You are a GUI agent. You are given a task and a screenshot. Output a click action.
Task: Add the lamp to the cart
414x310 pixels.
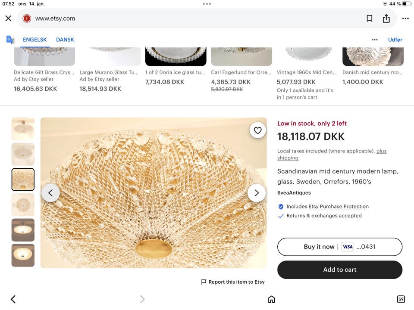click(x=339, y=270)
